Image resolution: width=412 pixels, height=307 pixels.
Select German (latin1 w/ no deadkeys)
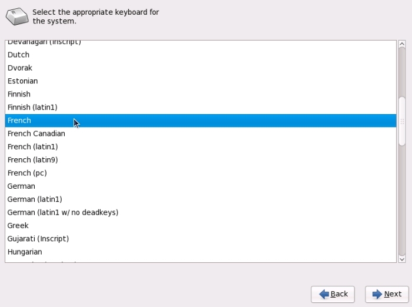coord(63,212)
